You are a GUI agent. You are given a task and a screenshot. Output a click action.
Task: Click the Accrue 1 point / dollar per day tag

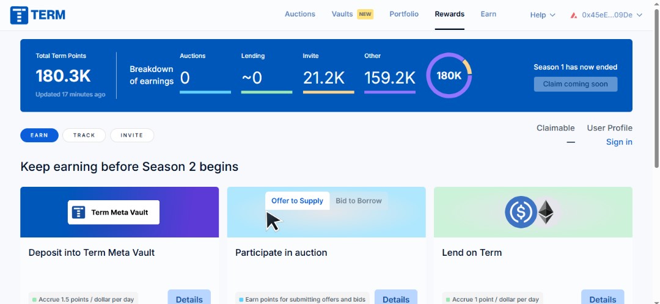pos(493,299)
